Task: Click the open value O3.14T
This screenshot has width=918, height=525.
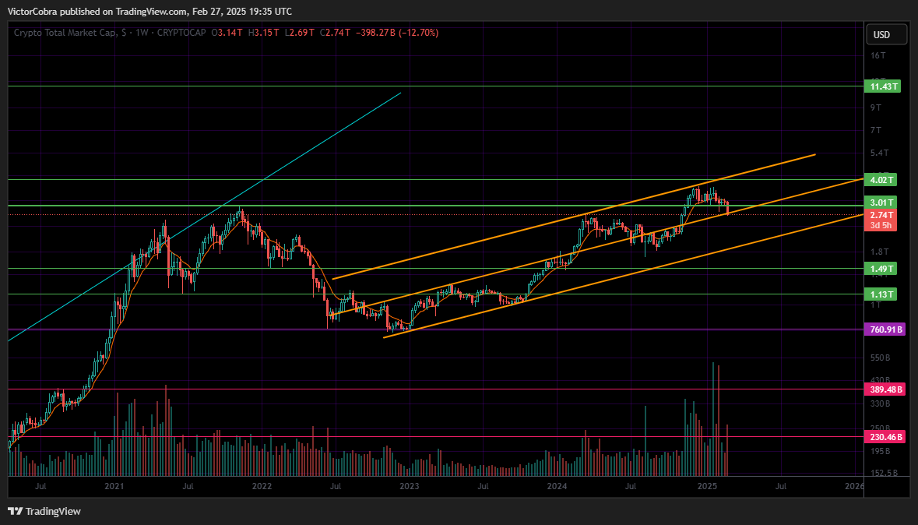Action: (x=227, y=33)
